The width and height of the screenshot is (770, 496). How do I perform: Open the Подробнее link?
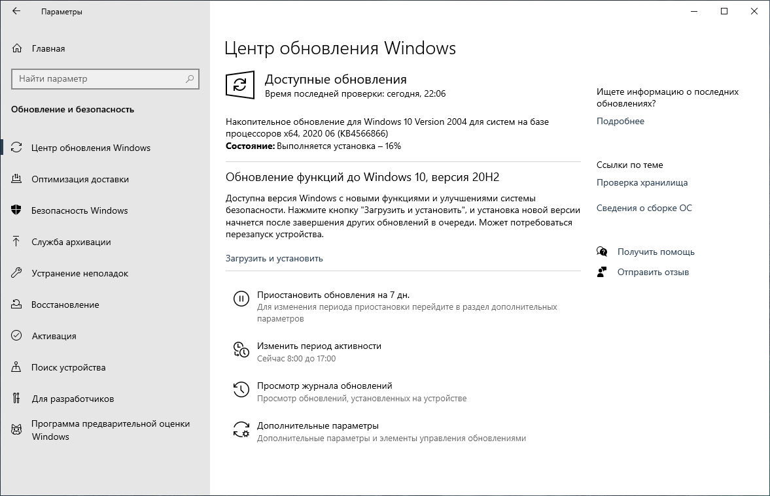pos(620,121)
